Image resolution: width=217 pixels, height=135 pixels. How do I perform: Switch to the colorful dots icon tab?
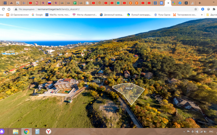point(174,3)
